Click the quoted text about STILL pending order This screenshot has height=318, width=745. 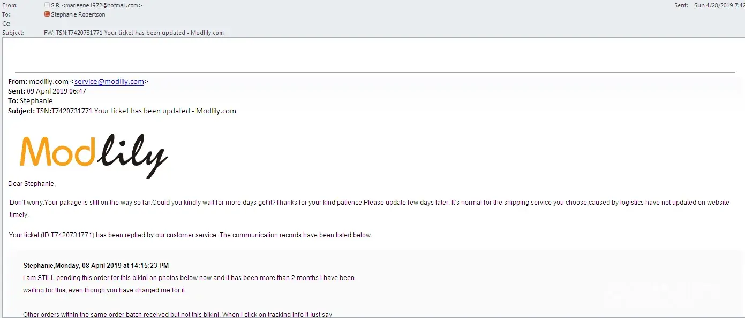pos(189,278)
